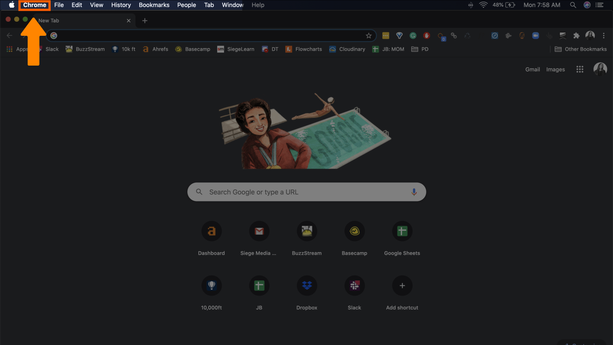
Task: Open Chrome's three-dot menu
Action: (604, 36)
